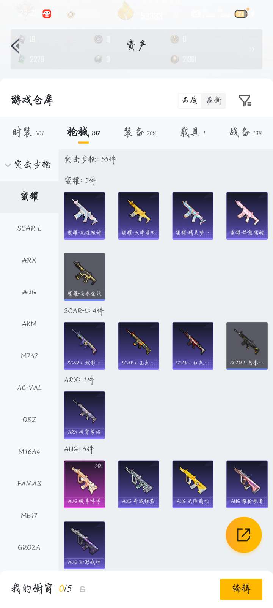Select the AUG-暖羊咩咩 level 5 skin
This screenshot has height=608, width=273.
pyautogui.click(x=84, y=484)
